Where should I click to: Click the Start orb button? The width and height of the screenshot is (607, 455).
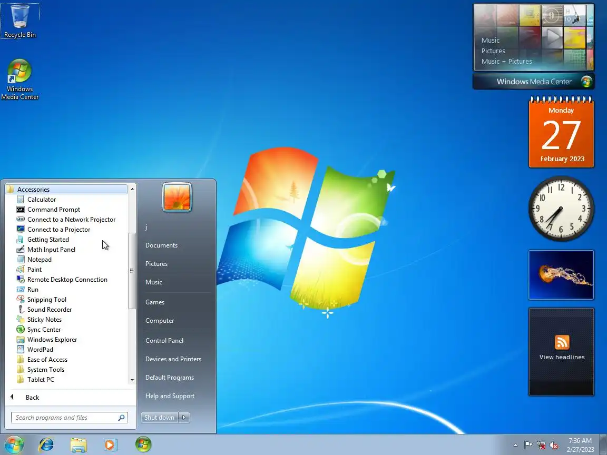(x=14, y=444)
